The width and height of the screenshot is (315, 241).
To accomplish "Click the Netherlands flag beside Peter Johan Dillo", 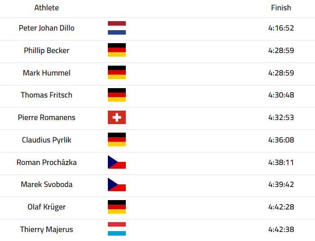I will (117, 28).
